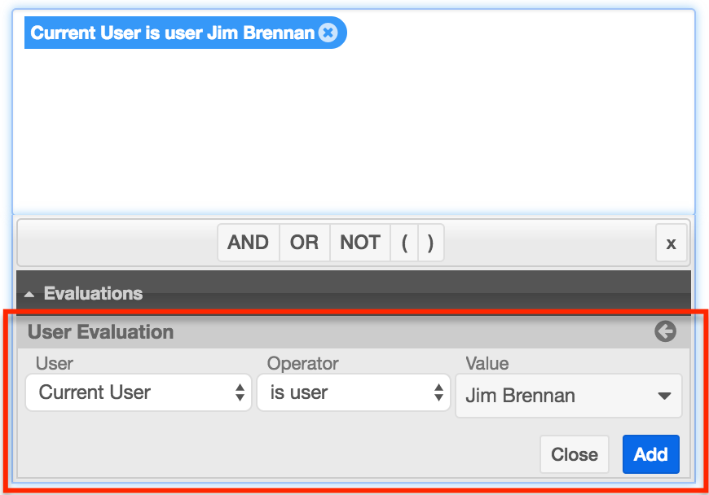Click the empty criteria expression area
The height and width of the screenshot is (495, 709).
tap(354, 130)
